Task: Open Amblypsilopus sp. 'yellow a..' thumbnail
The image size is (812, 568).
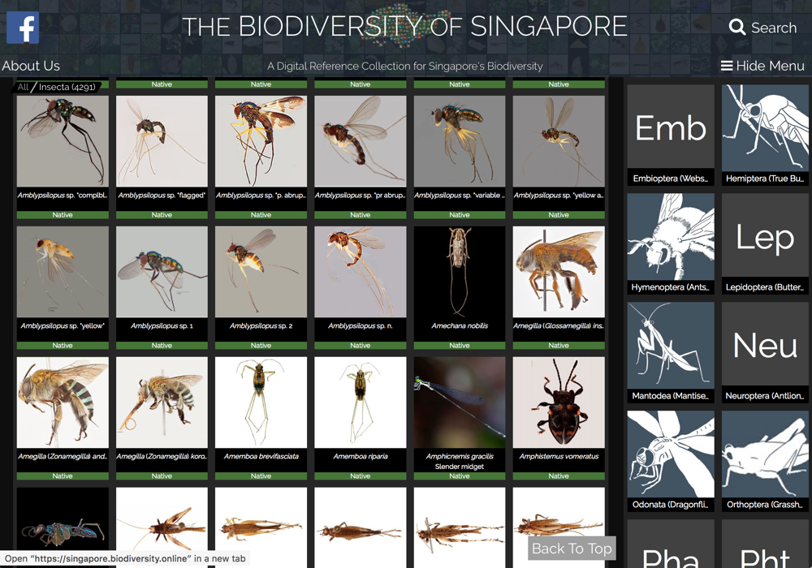Action: (559, 140)
